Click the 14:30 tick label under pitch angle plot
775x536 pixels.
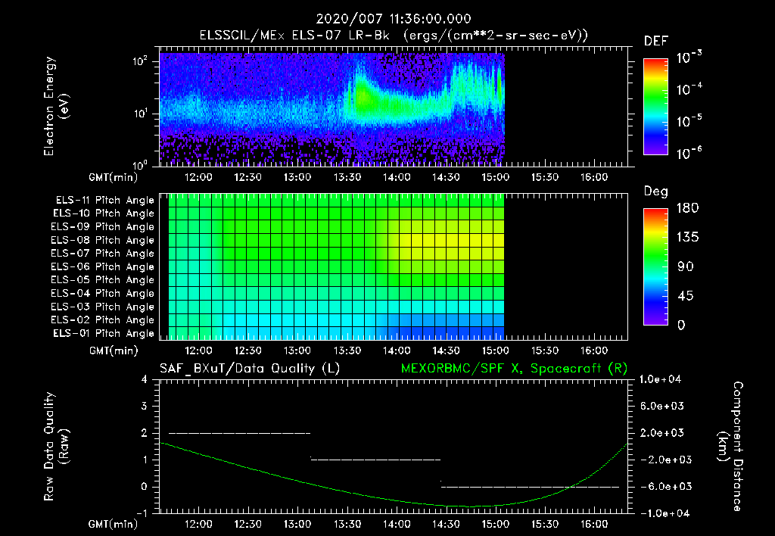(446, 351)
